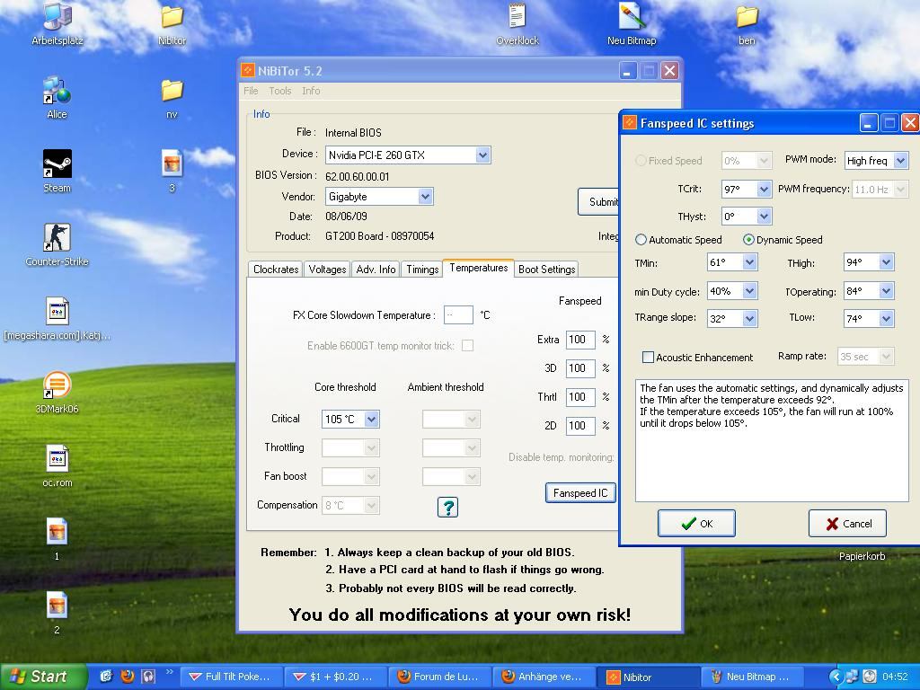Open the TRange slope dropdown

point(732,318)
